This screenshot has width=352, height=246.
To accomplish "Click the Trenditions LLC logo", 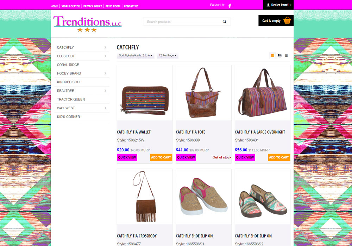I will click(87, 24).
